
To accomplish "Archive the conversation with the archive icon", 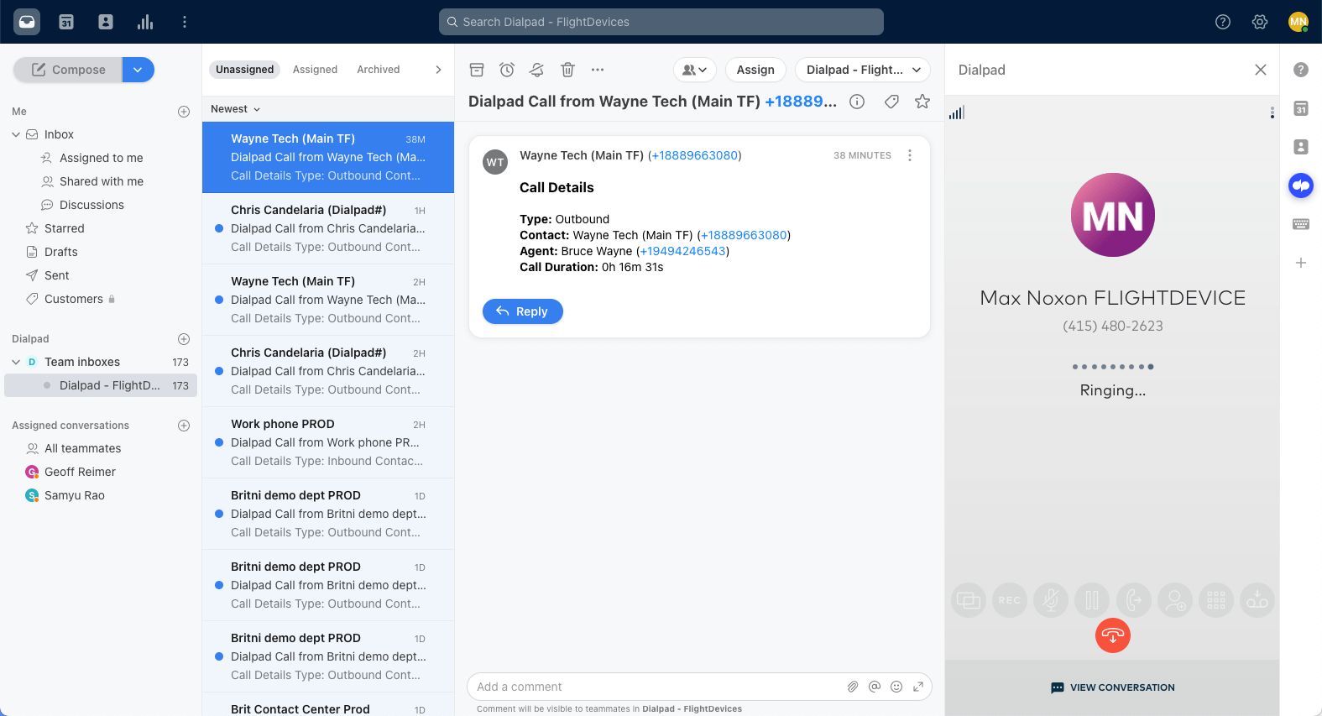I will (x=477, y=70).
